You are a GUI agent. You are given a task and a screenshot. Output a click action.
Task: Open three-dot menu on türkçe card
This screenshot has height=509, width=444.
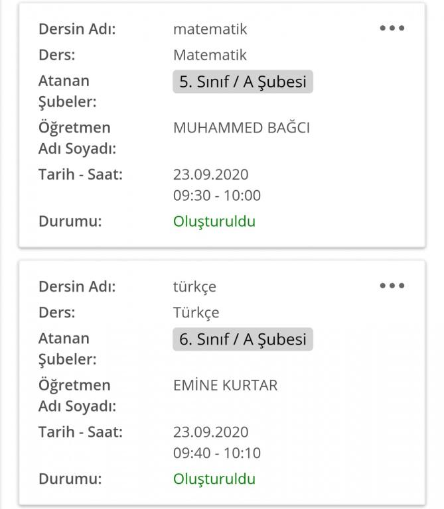[x=392, y=286]
